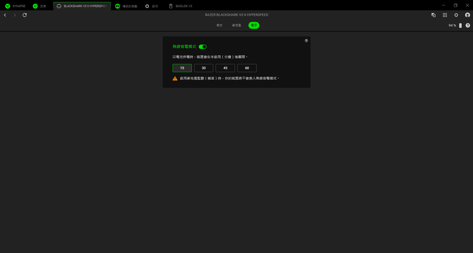Click the 94 % battery text
473x253 pixels.
(x=452, y=25)
